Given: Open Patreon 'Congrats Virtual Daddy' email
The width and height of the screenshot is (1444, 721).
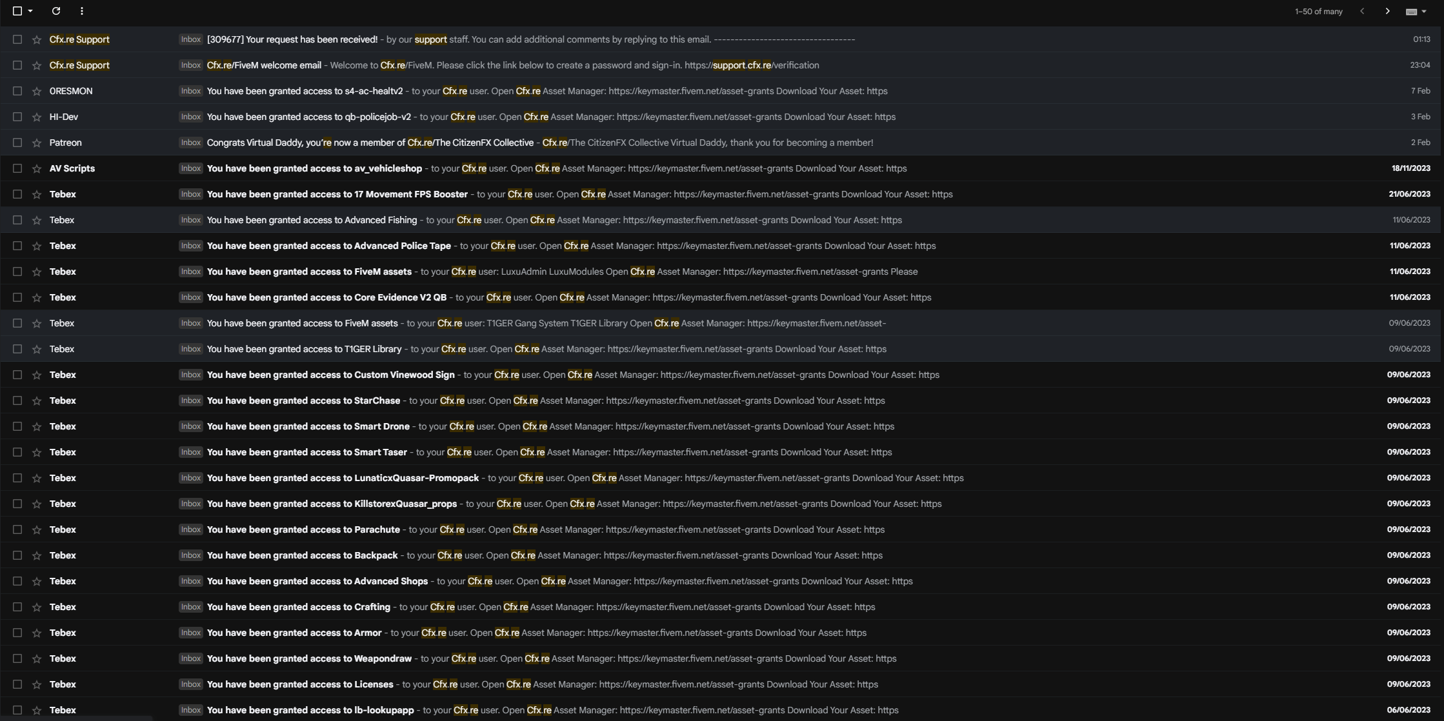Looking at the screenshot, I should pyautogui.click(x=722, y=143).
